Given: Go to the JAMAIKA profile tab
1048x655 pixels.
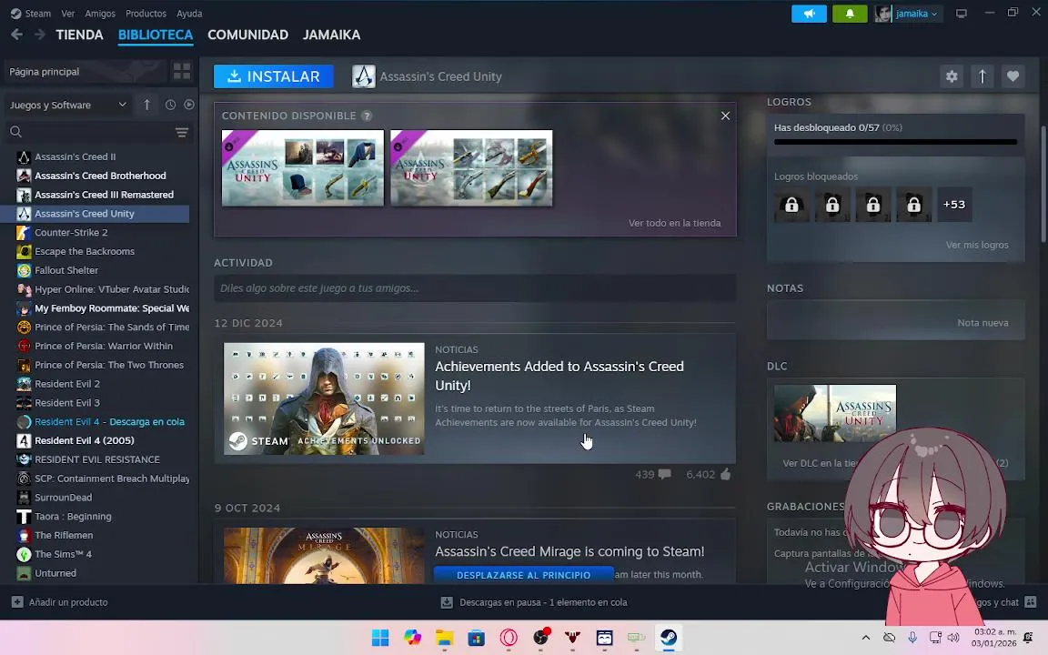Looking at the screenshot, I should (331, 35).
